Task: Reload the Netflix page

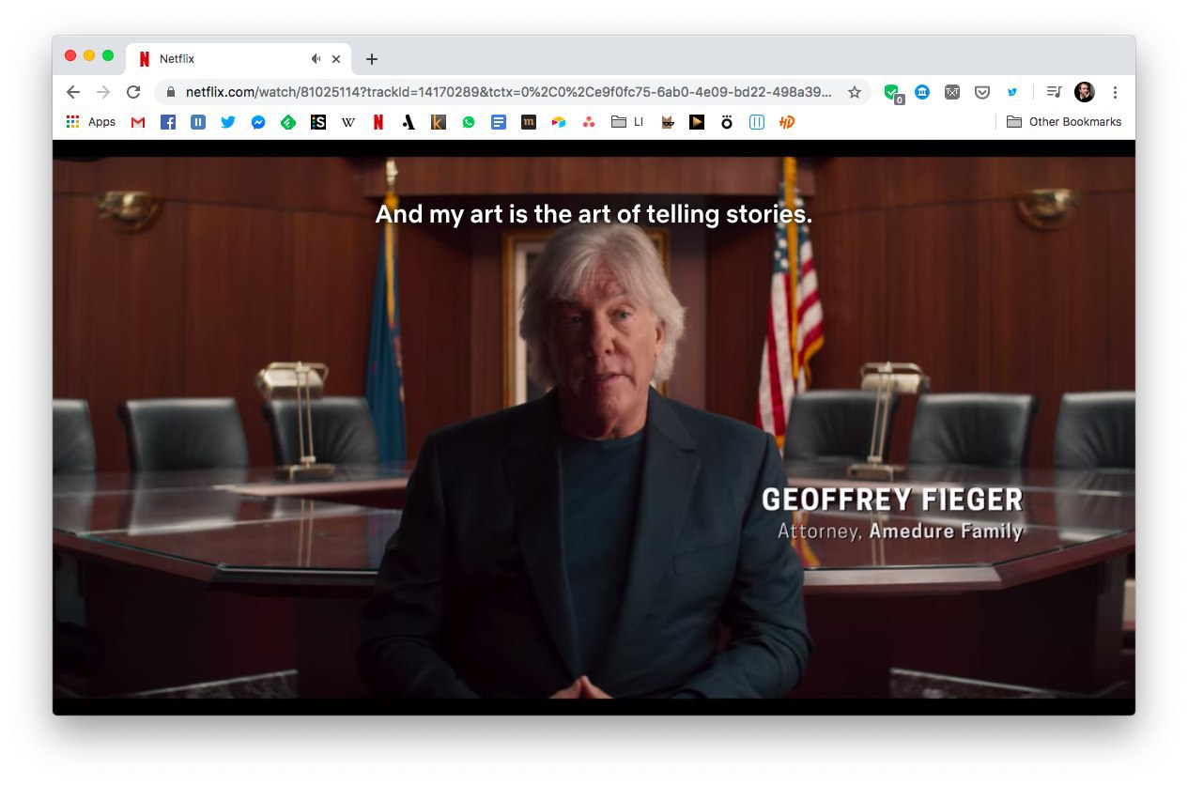Action: pyautogui.click(x=133, y=92)
